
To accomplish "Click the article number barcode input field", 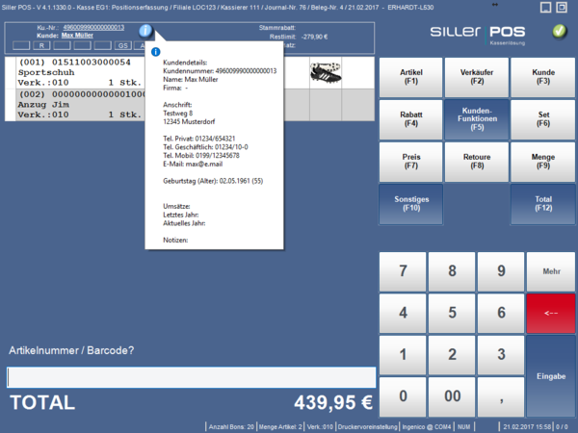I will [x=190, y=377].
